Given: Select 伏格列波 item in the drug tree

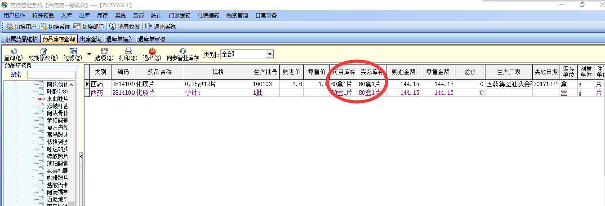Looking at the screenshot, I should [x=57, y=142].
